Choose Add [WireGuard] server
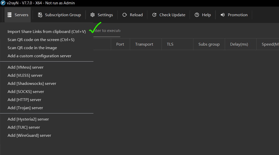279x155 pixels. click(x=29, y=135)
